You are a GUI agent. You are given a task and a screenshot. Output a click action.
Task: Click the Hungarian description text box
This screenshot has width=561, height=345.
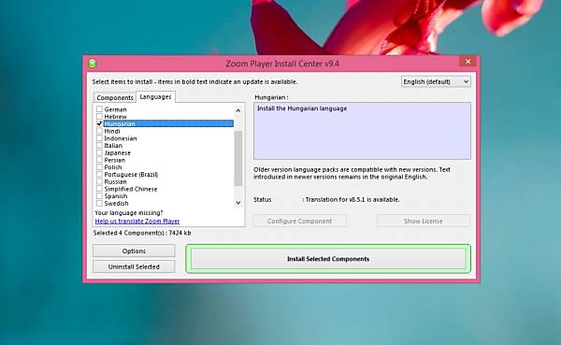pos(362,131)
